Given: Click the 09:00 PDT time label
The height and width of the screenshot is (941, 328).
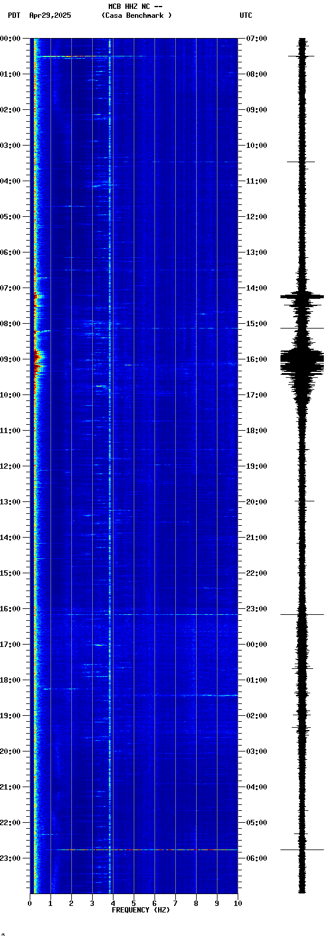Looking at the screenshot, I should (x=11, y=359).
